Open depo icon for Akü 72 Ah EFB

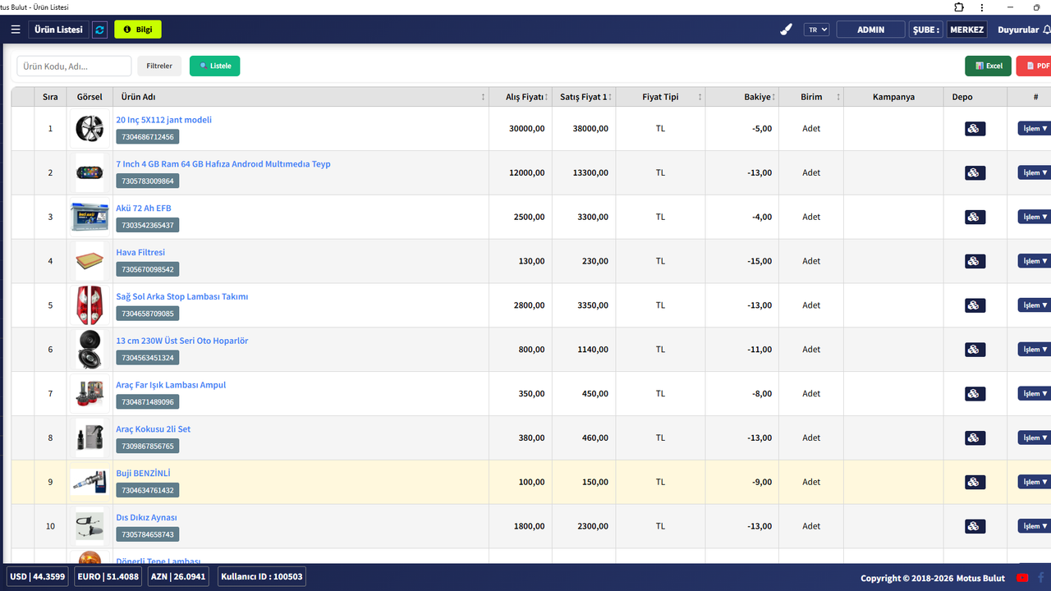[x=974, y=217]
